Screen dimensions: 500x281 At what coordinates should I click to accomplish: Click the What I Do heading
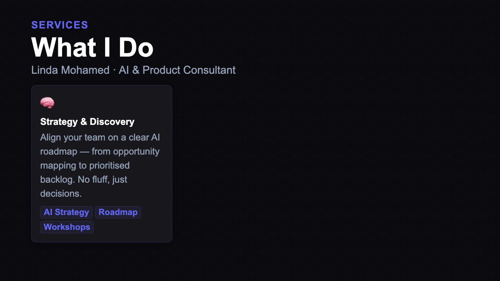[92, 47]
